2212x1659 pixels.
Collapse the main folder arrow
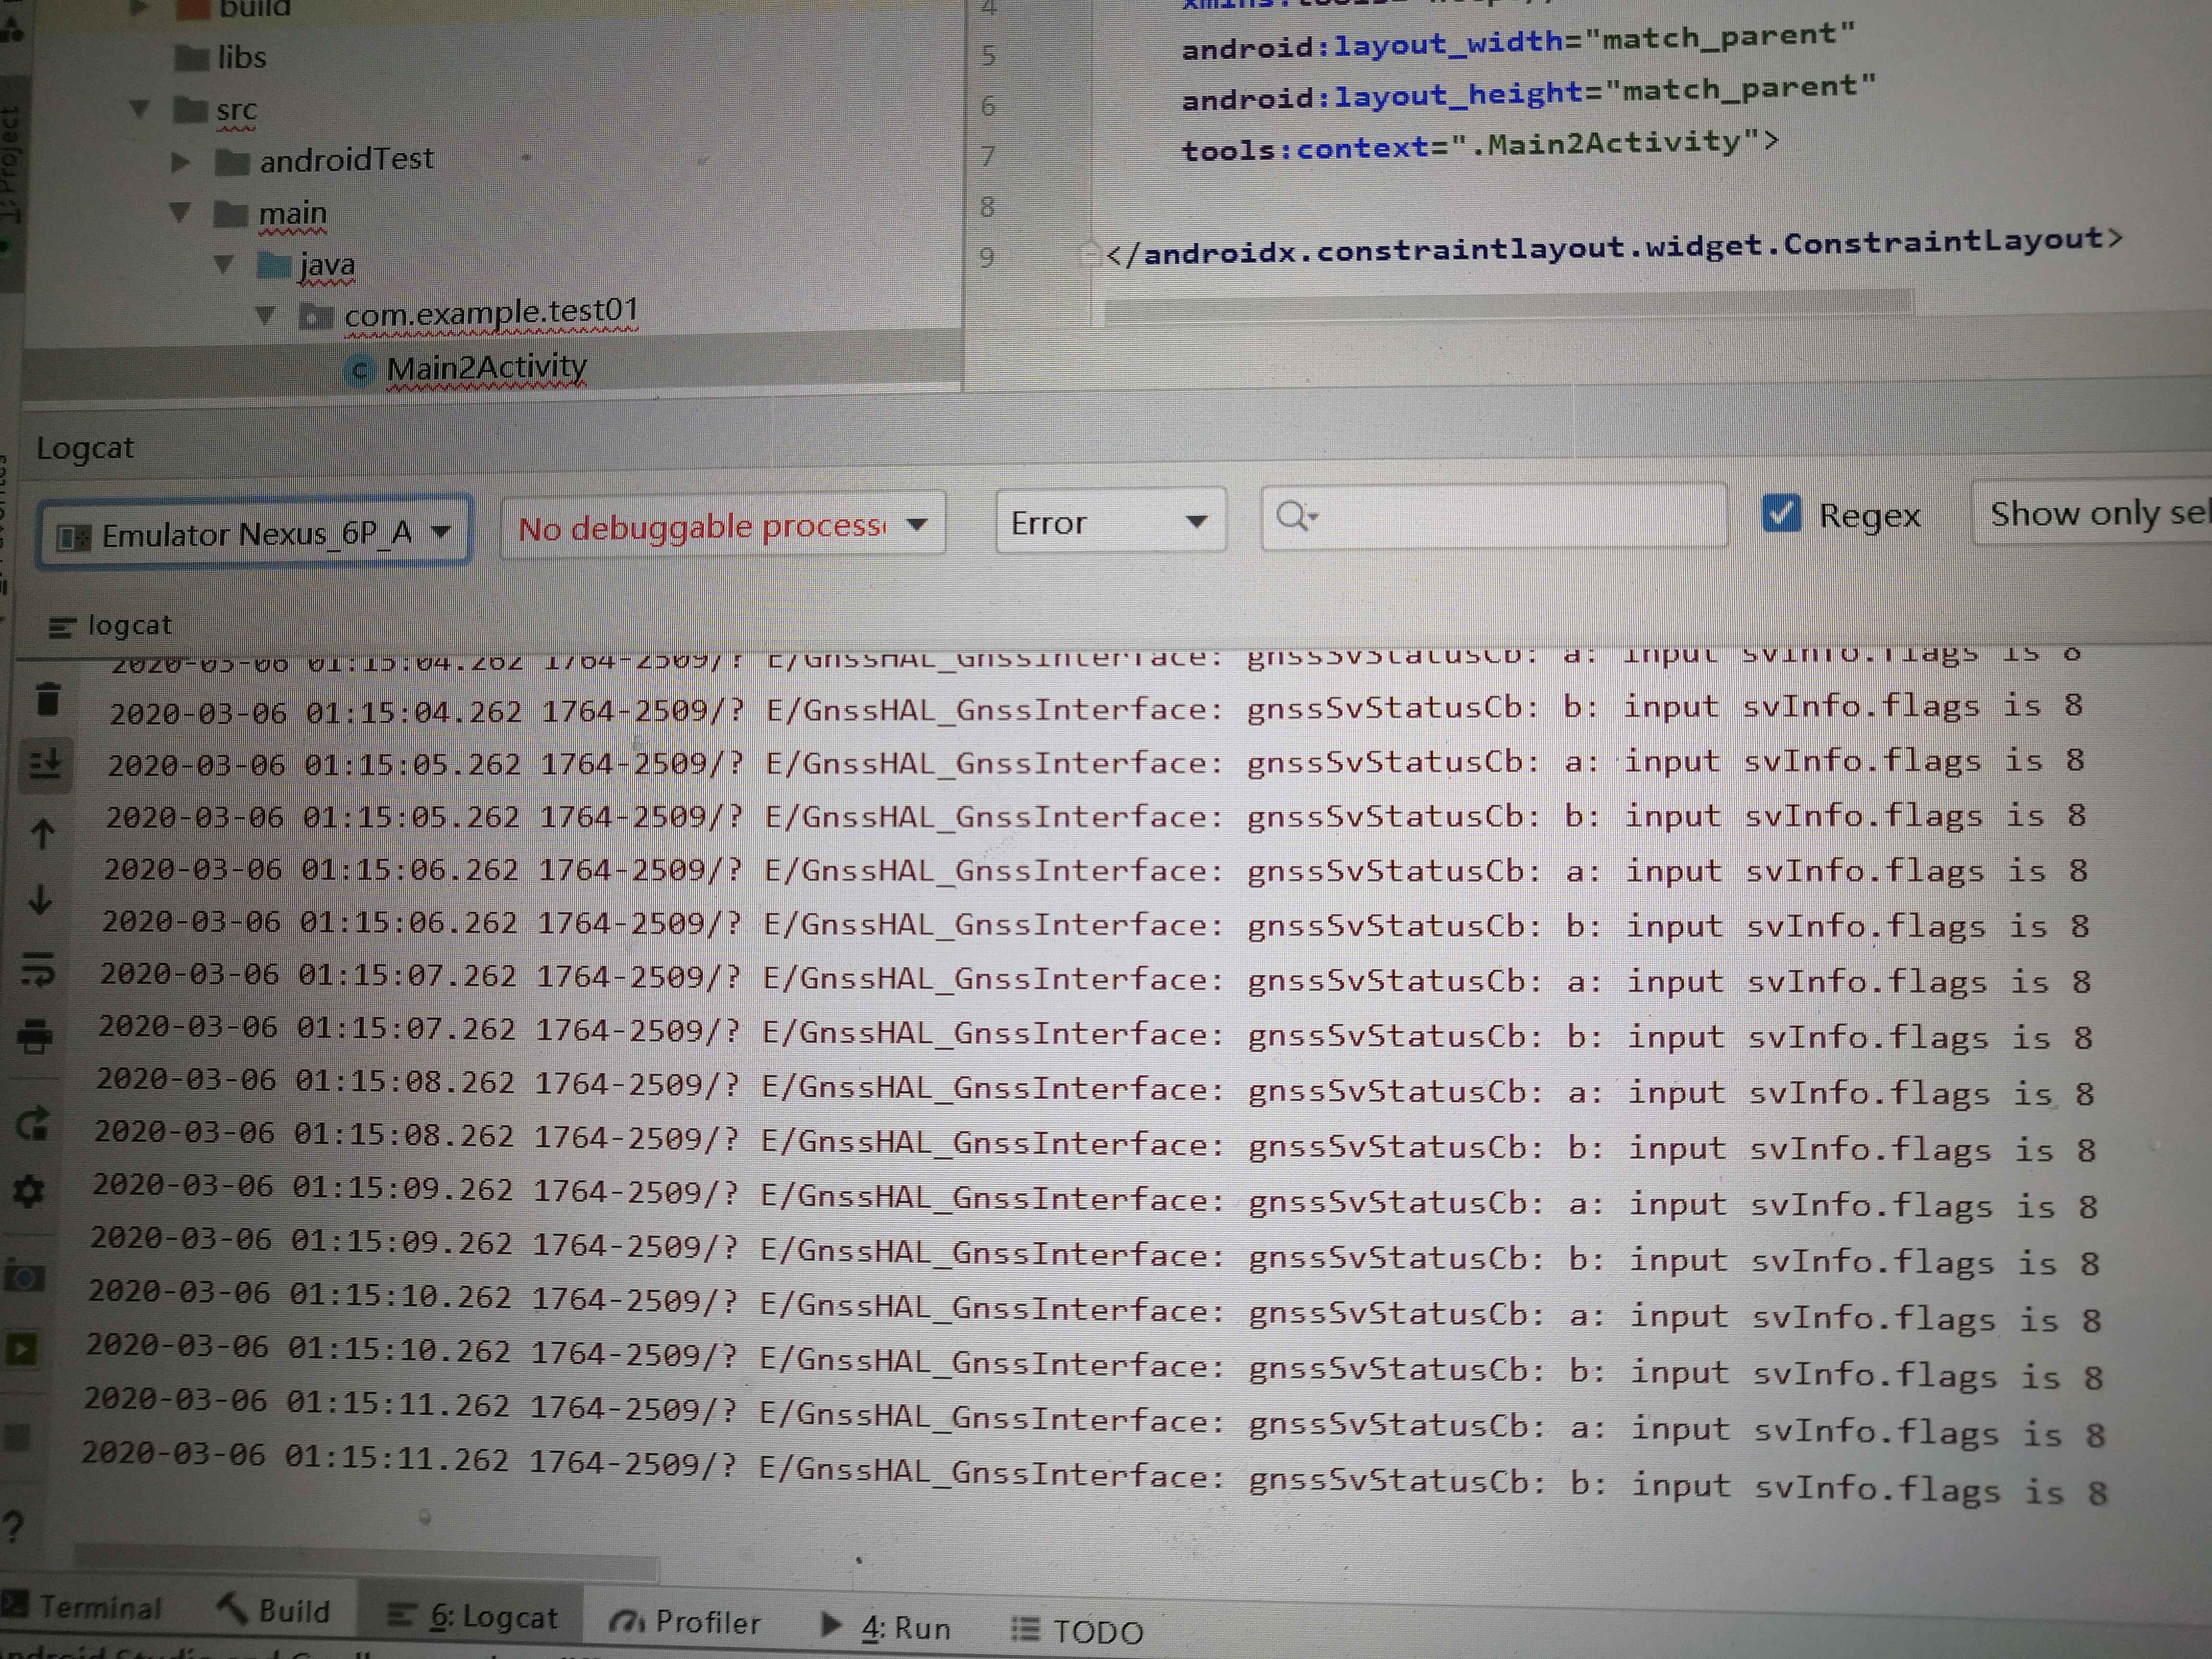181,213
